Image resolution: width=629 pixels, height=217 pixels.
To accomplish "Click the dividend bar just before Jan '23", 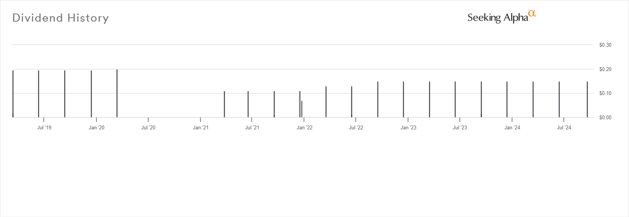I will 403,99.
